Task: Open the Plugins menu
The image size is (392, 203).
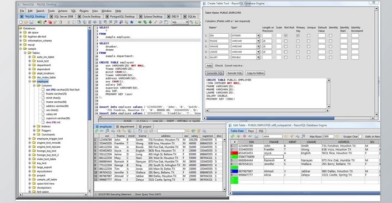Action: click(x=84, y=11)
